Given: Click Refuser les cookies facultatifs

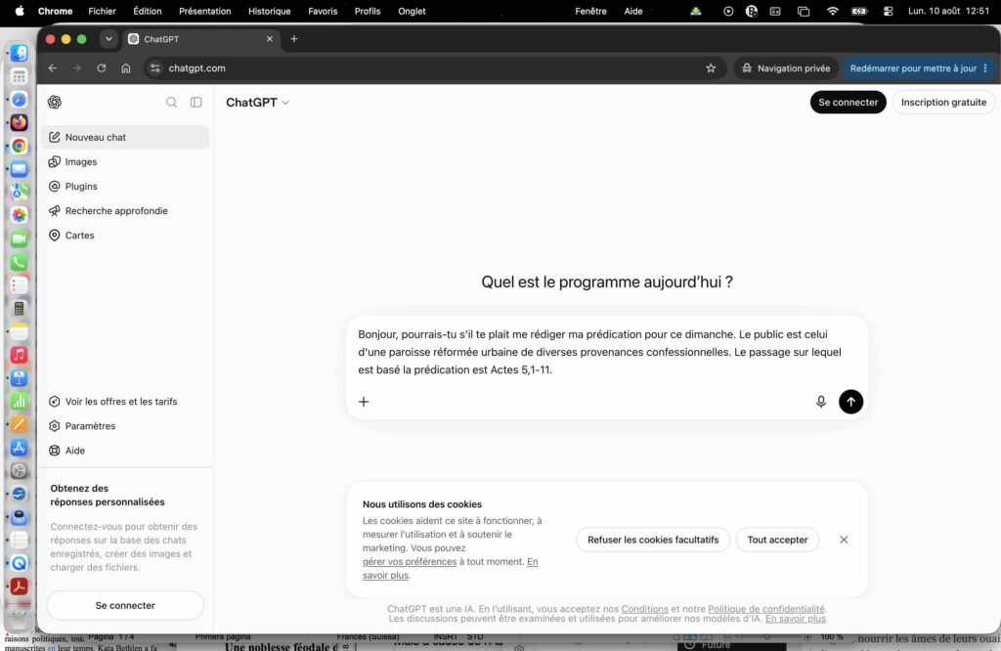Looking at the screenshot, I should pyautogui.click(x=653, y=540).
